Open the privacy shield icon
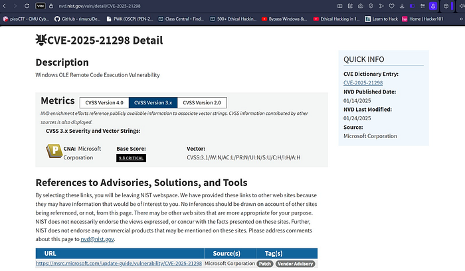465x271 pixels. [371, 6]
